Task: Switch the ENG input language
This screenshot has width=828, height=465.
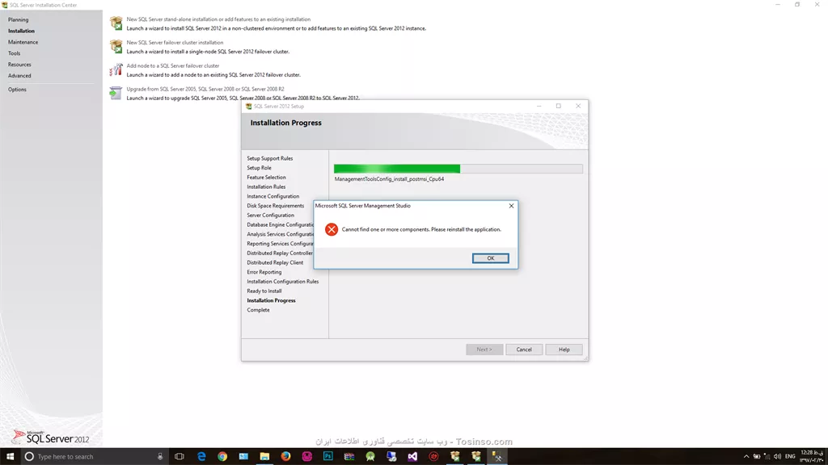Action: click(790, 457)
